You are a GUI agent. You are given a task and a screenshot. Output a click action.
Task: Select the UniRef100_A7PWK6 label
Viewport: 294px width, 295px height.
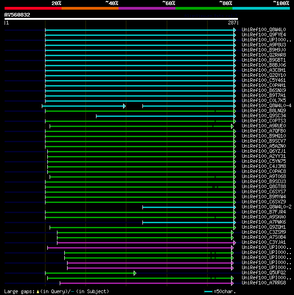point(264,222)
